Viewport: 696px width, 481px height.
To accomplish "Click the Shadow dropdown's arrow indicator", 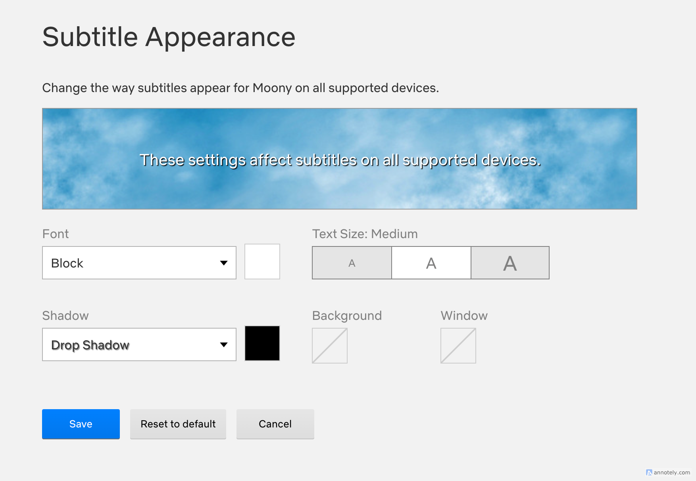I will pos(224,344).
